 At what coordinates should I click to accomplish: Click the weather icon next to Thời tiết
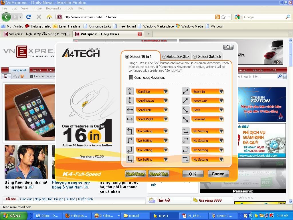[152, 200]
